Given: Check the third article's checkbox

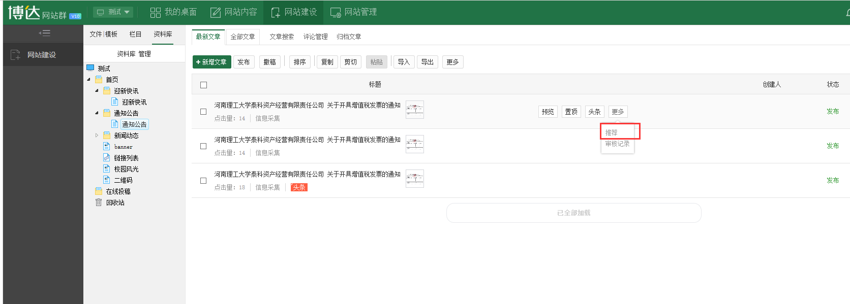Looking at the screenshot, I should point(203,181).
